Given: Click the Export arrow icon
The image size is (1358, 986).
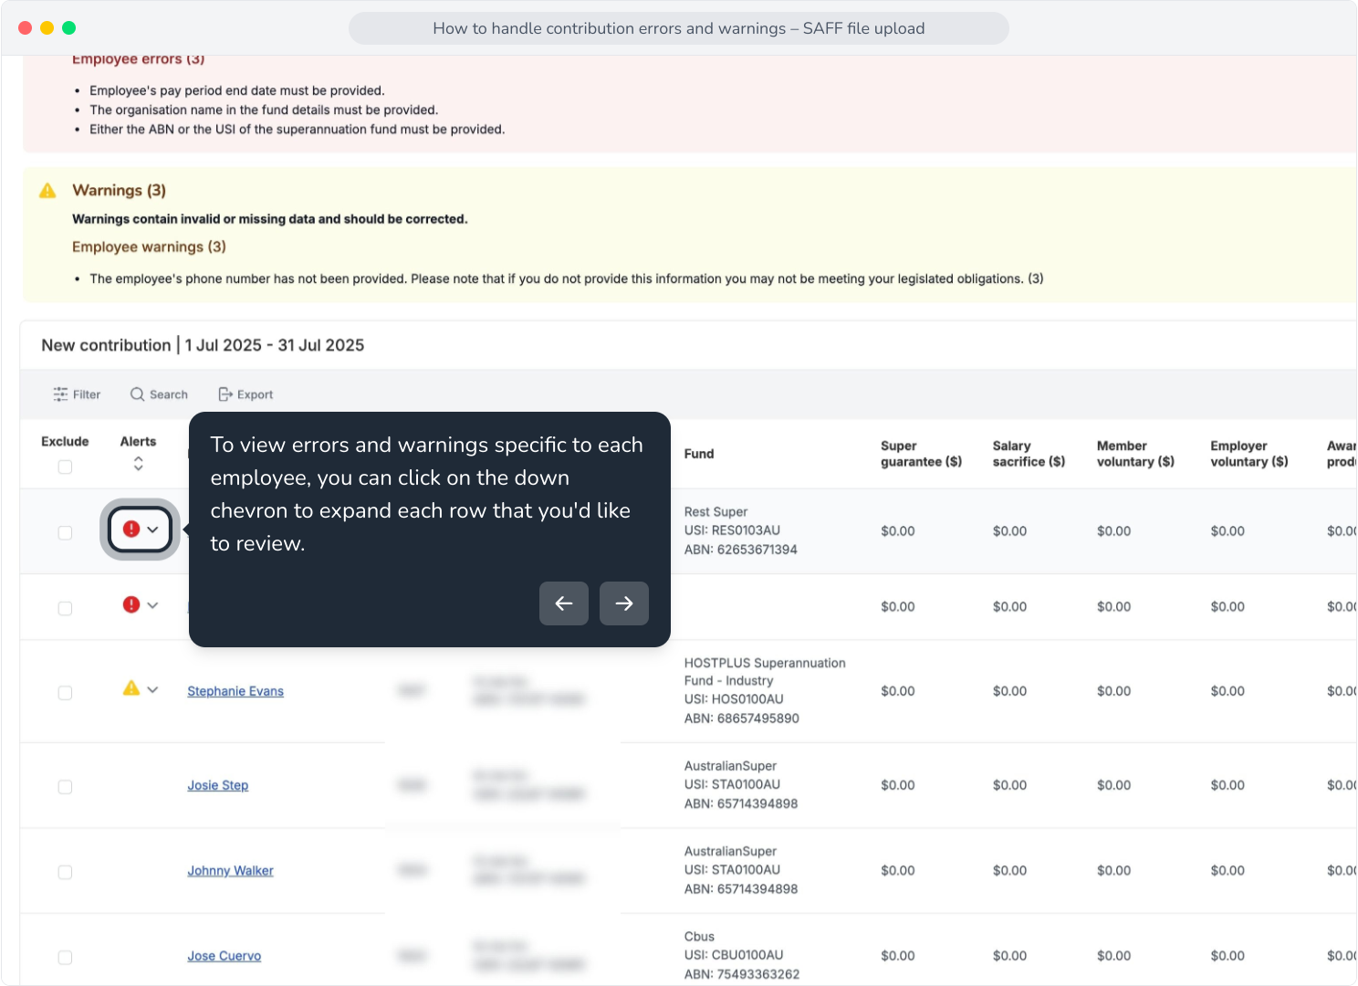Looking at the screenshot, I should coord(225,394).
